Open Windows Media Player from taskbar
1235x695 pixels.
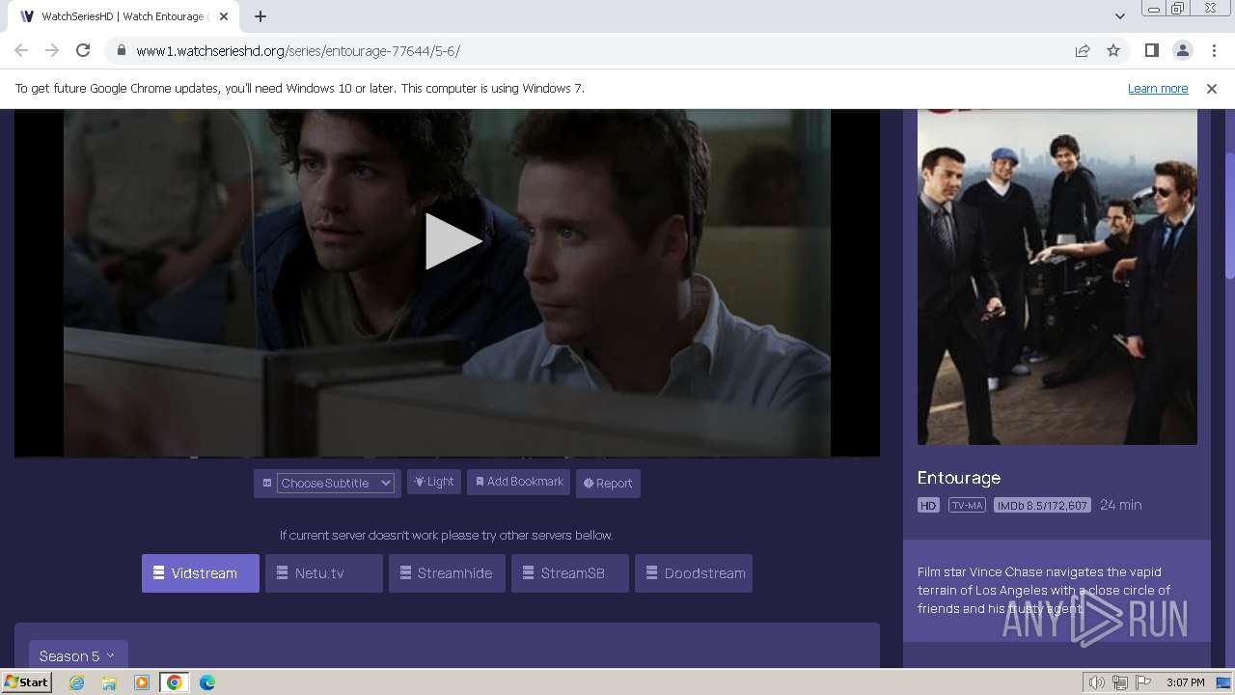click(x=142, y=682)
